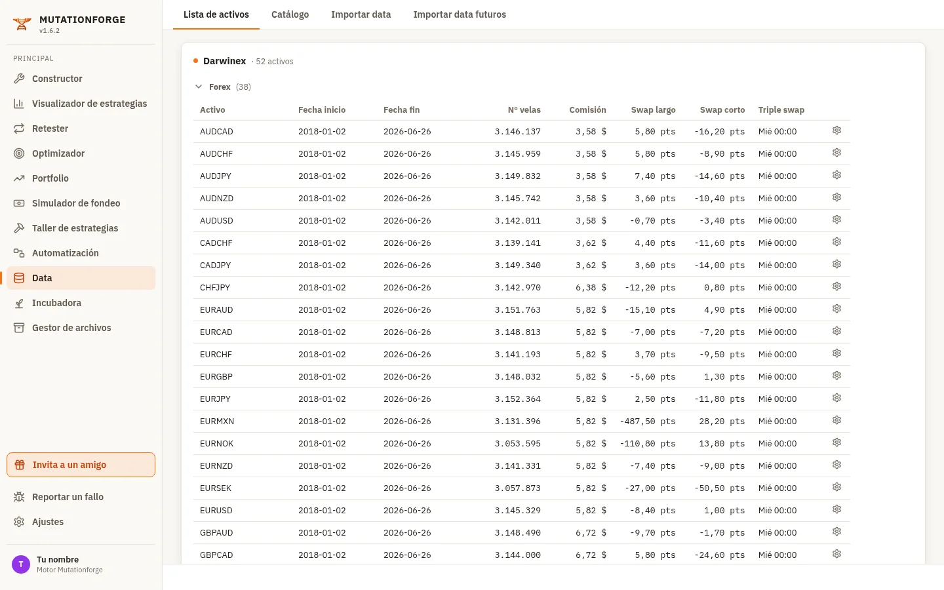Go to the Incubadora sidebar label

pos(57,303)
